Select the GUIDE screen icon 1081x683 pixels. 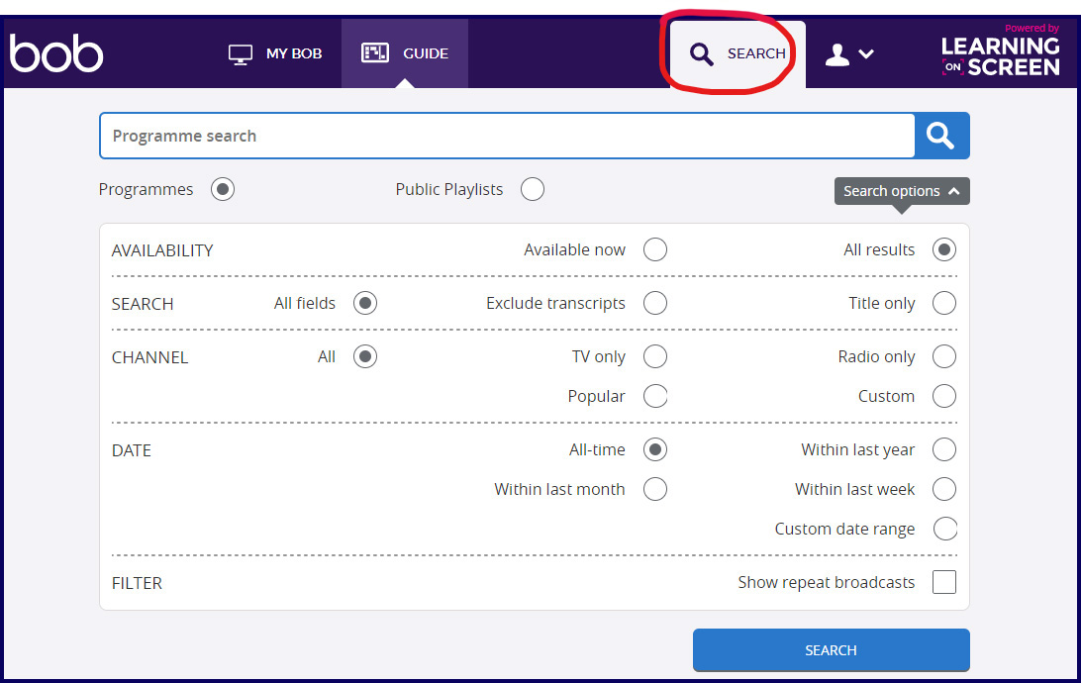(376, 53)
